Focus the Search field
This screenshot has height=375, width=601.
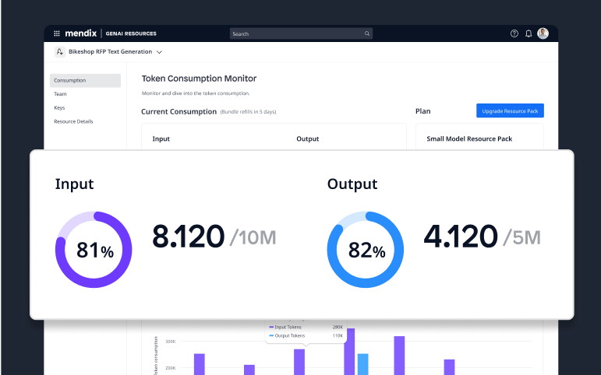(x=301, y=33)
